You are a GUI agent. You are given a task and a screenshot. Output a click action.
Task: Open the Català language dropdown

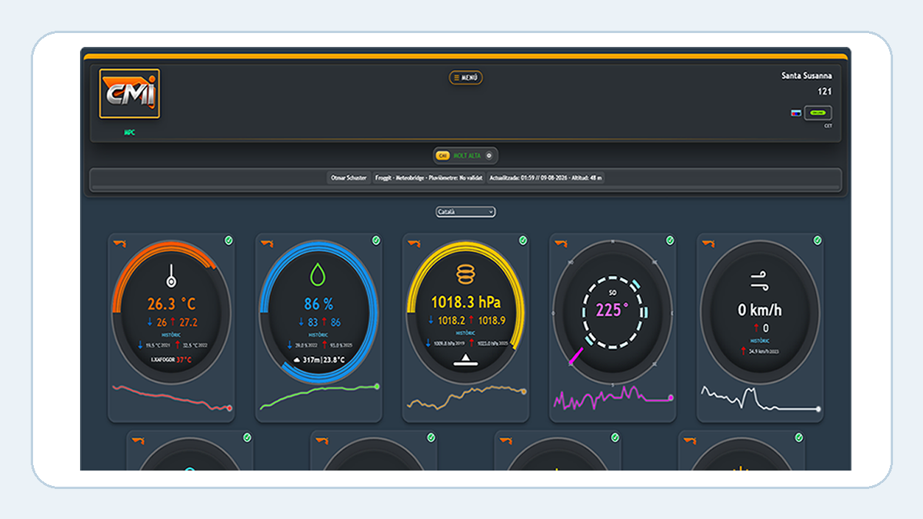point(465,211)
